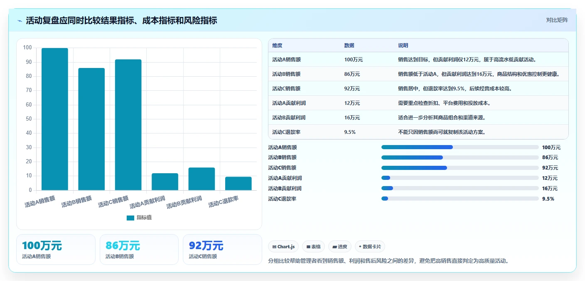
Task: Click the header title 活动复盘应同时比较结果指标
Action: 121,21
